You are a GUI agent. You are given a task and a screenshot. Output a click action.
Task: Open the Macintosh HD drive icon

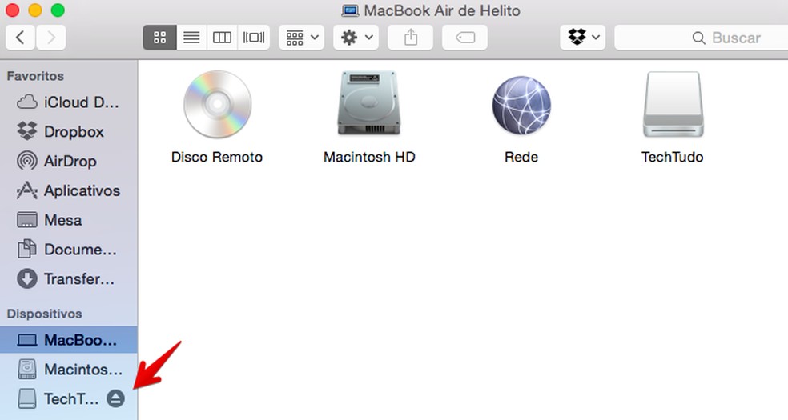pyautogui.click(x=369, y=106)
